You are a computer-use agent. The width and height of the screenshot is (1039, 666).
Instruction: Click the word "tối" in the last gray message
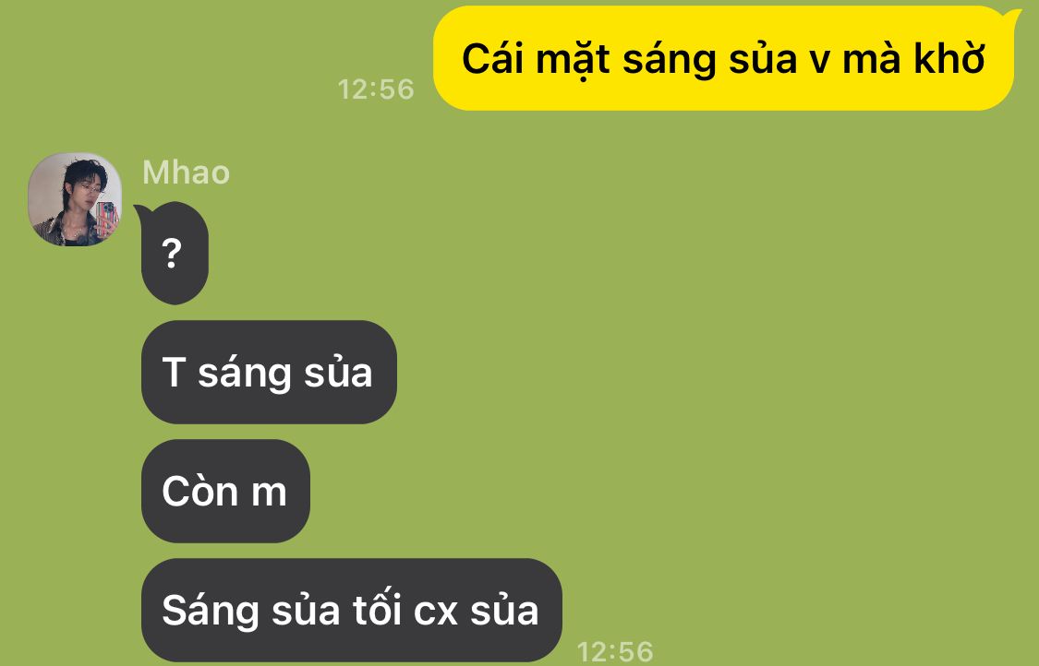pyautogui.click(x=377, y=609)
